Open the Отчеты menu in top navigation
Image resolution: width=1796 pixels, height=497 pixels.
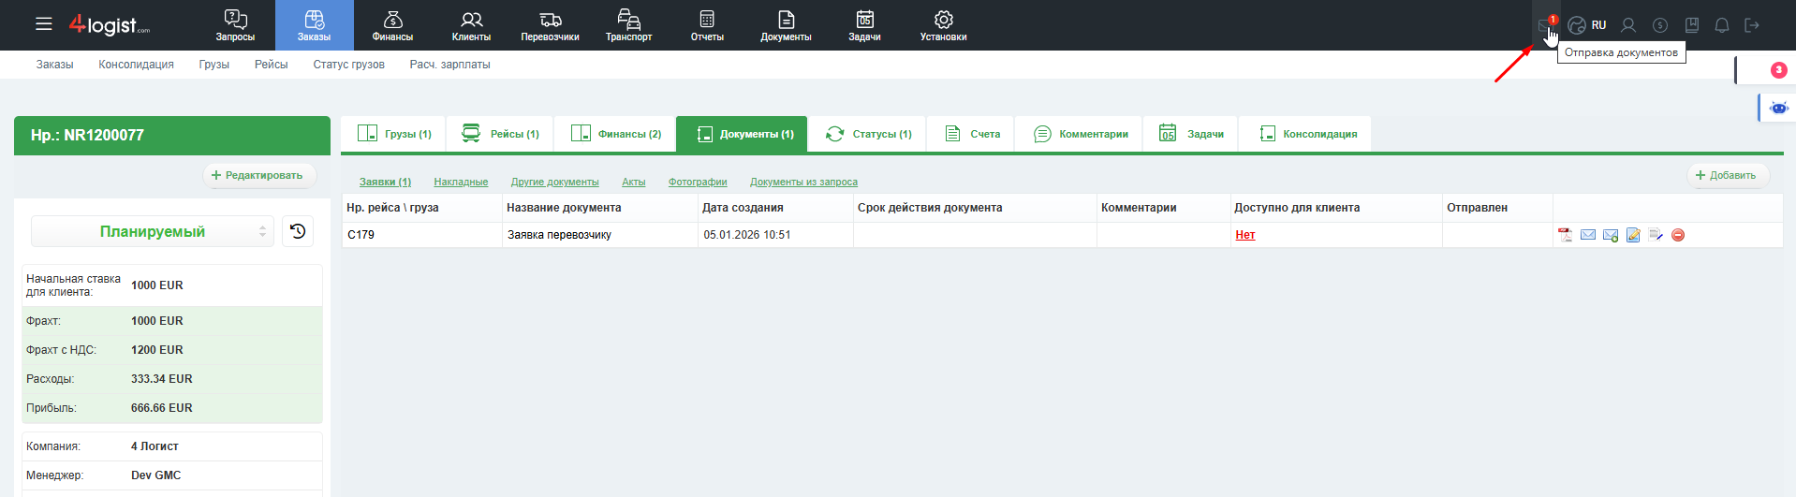(x=707, y=25)
